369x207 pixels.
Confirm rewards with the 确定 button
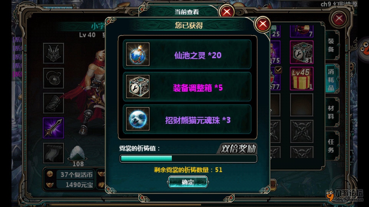188,182
